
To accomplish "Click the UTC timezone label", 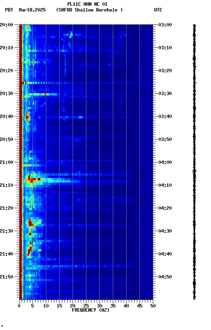I will click(158, 10).
